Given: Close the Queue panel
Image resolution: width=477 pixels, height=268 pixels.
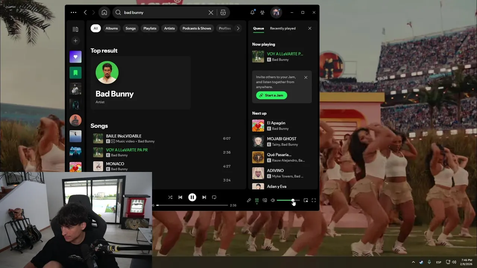Looking at the screenshot, I should coord(310,28).
